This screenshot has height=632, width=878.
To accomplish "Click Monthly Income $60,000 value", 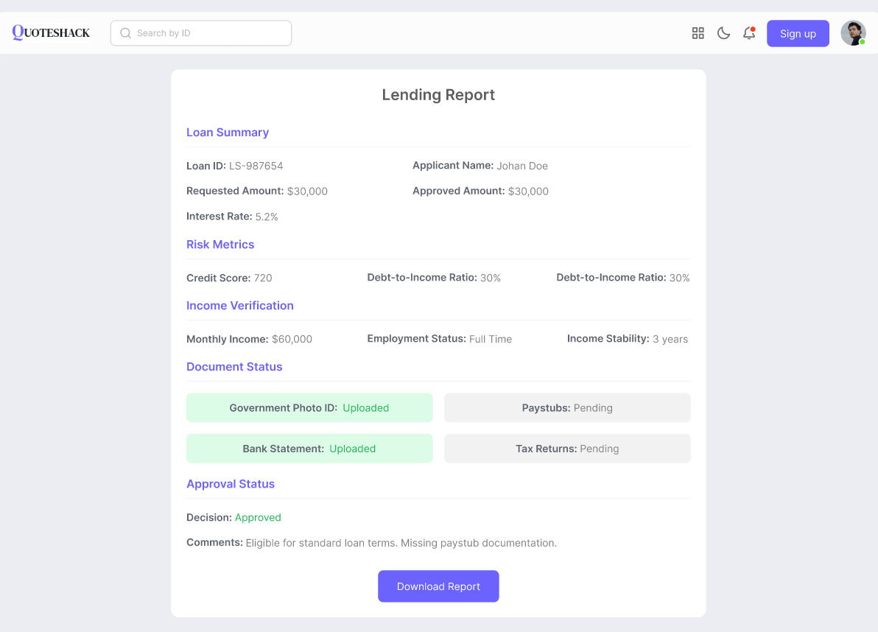I will tap(292, 340).
